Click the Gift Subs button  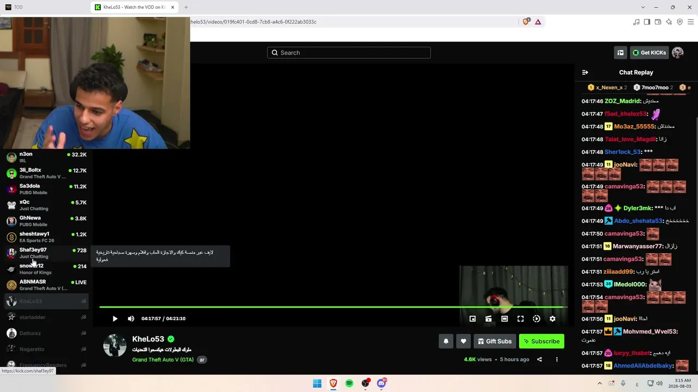pos(495,341)
